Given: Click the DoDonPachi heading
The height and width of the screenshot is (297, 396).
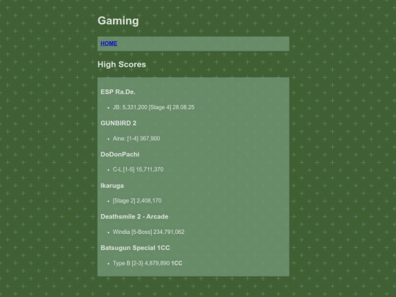Looking at the screenshot, I should pos(120,154).
